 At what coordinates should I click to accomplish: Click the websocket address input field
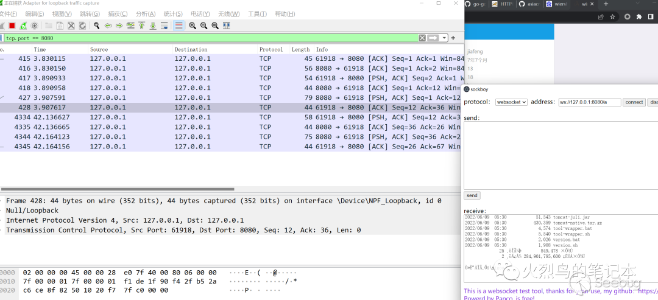click(x=589, y=102)
